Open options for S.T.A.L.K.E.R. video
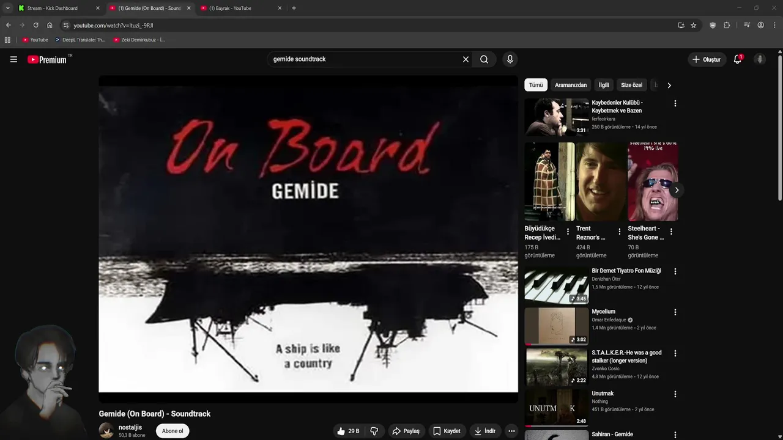Screen dimensions: 783x440 click(x=675, y=353)
